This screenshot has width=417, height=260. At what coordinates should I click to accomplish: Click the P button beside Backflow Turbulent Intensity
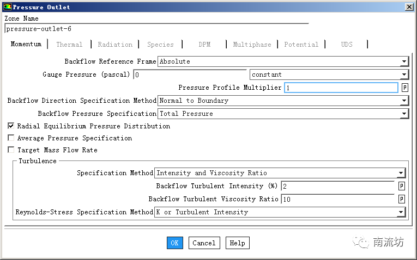(401, 186)
